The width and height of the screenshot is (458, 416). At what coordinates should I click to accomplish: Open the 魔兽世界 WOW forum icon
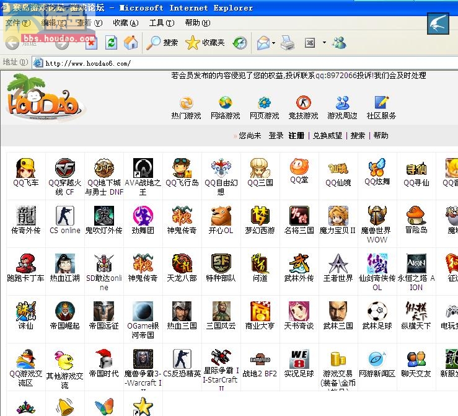pyautogui.click(x=377, y=216)
